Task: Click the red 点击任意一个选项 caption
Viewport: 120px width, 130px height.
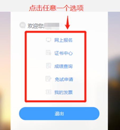Action: (x=56, y=8)
